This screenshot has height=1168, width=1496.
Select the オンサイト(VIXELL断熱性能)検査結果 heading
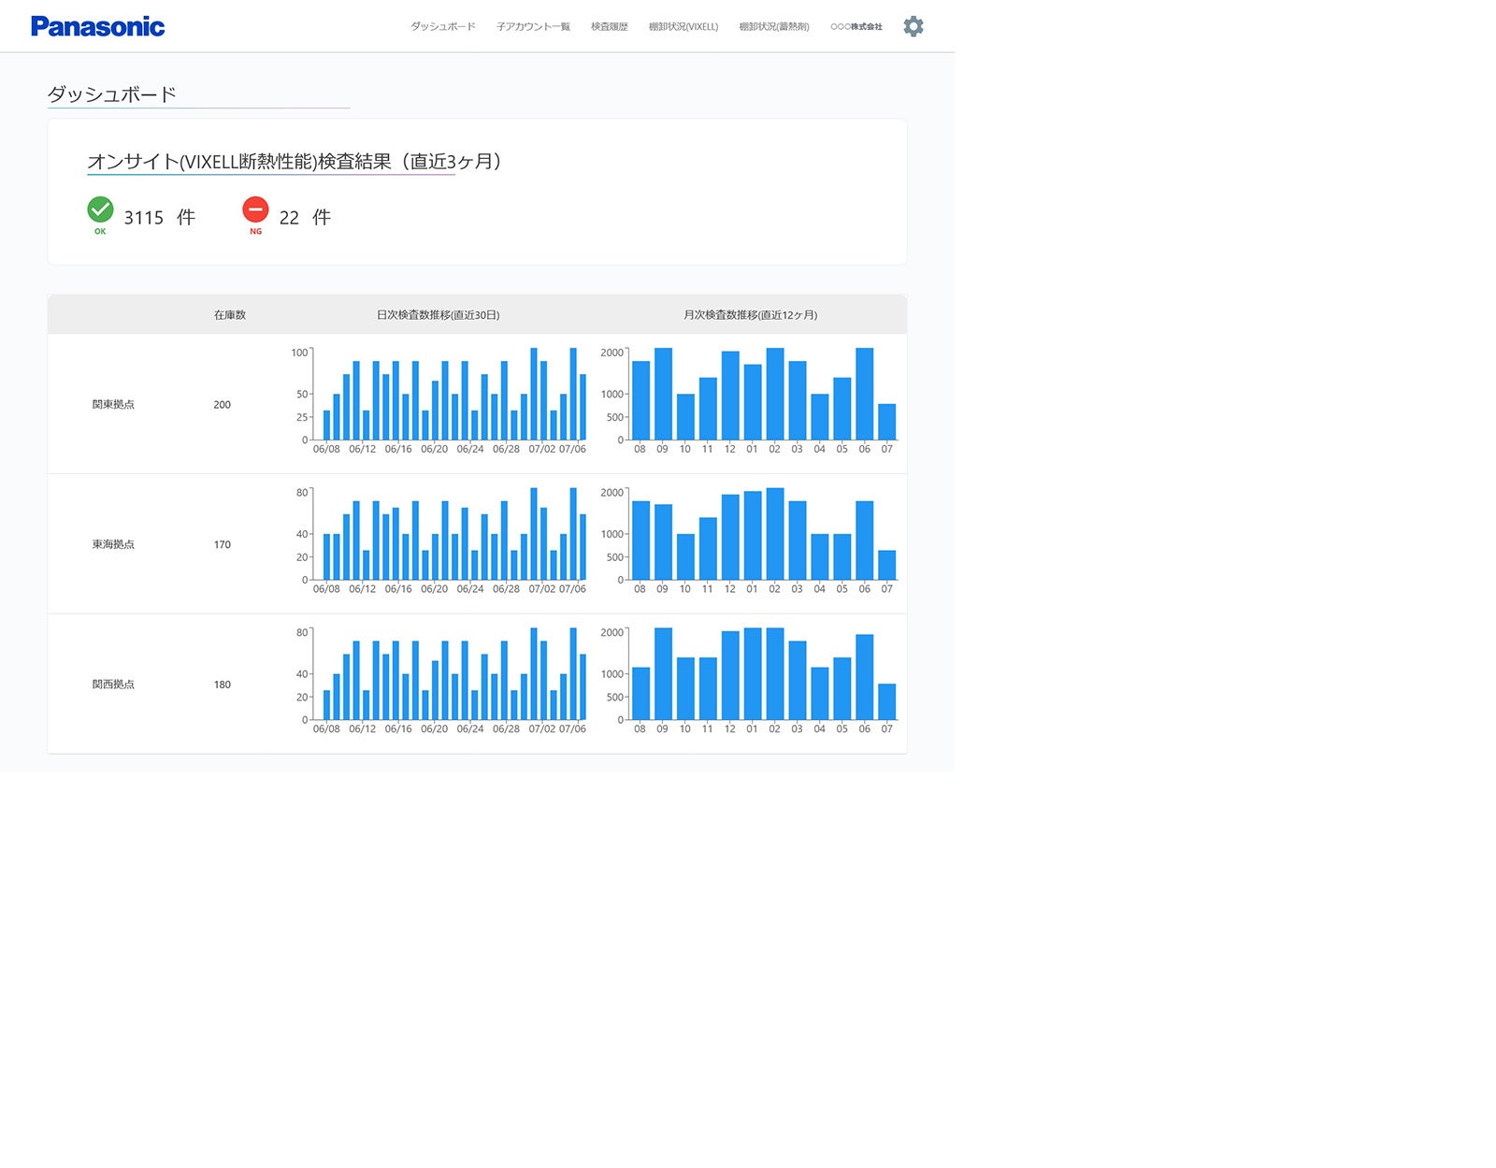[x=295, y=162]
